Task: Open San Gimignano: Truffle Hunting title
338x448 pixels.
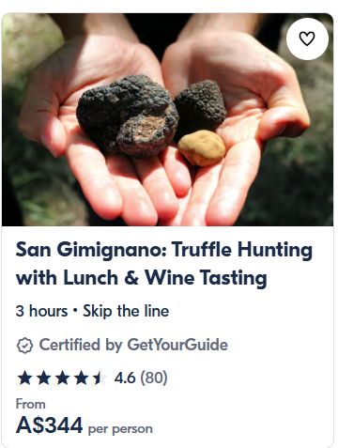Action: [x=164, y=250]
